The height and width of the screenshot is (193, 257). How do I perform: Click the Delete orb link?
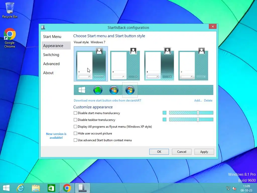click(208, 101)
